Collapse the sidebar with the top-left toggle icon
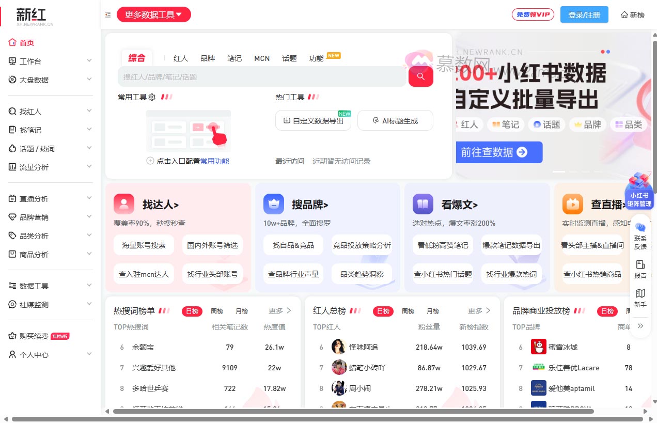This screenshot has height=423, width=657. coord(107,15)
